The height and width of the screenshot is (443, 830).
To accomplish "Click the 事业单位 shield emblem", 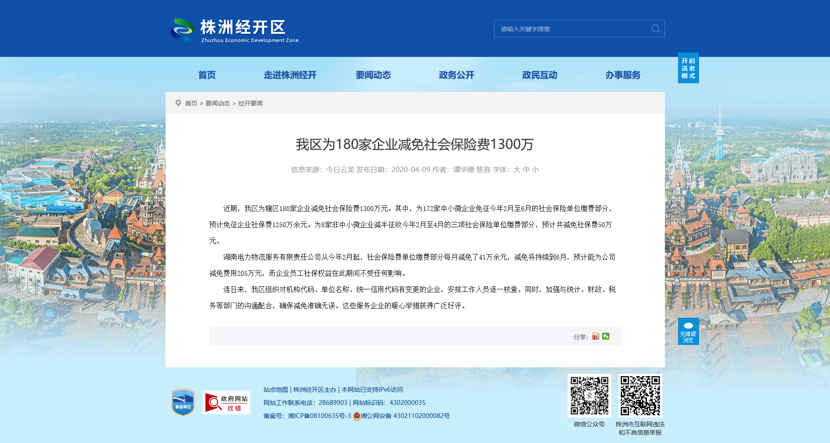I will pyautogui.click(x=183, y=402).
